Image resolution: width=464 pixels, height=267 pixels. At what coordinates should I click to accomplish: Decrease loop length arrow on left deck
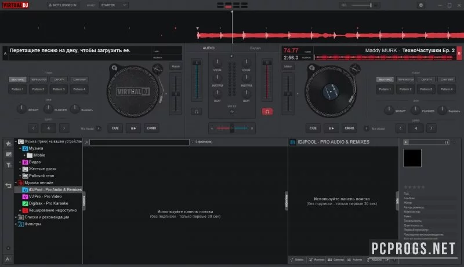(x=34, y=128)
